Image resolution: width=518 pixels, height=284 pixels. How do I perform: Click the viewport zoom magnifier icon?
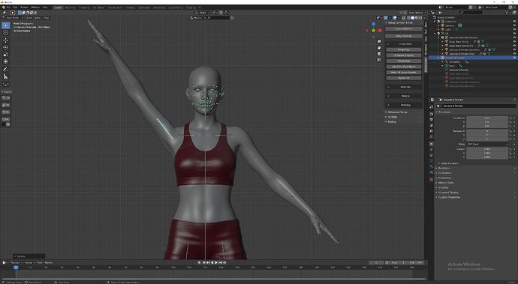(379, 41)
